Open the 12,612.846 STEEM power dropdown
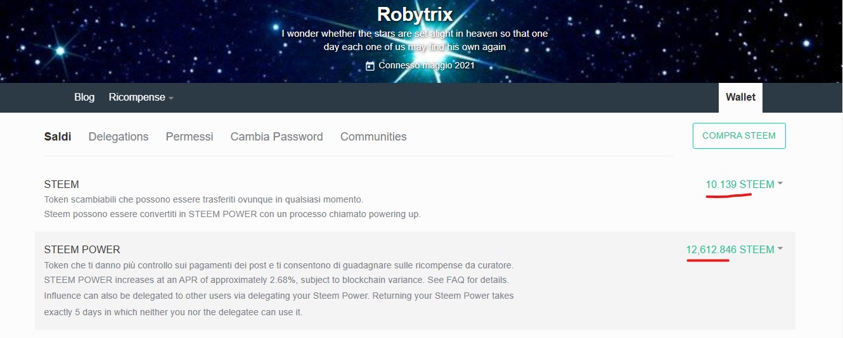This screenshot has height=338, width=843. [x=734, y=249]
